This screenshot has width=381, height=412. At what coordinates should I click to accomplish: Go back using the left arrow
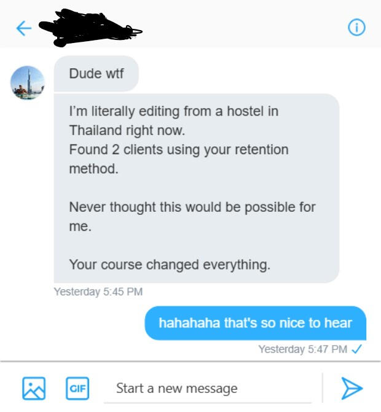click(x=24, y=28)
